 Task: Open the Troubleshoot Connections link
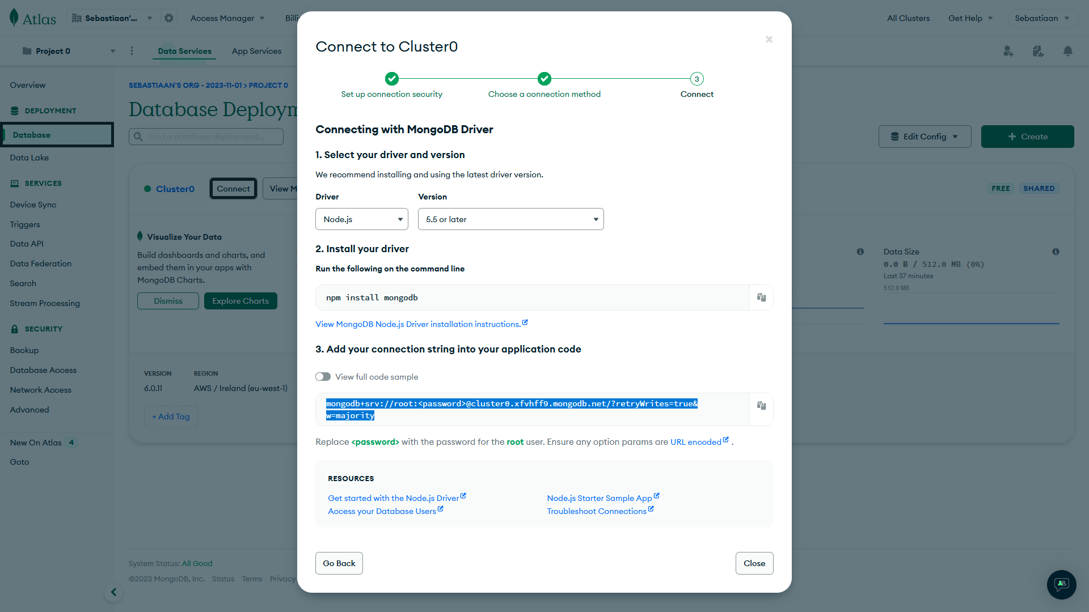[x=597, y=511]
